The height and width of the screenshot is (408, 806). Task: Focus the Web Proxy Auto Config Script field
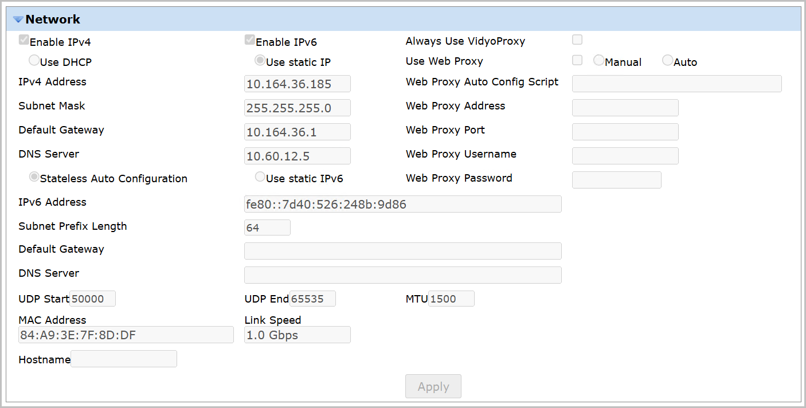(676, 84)
